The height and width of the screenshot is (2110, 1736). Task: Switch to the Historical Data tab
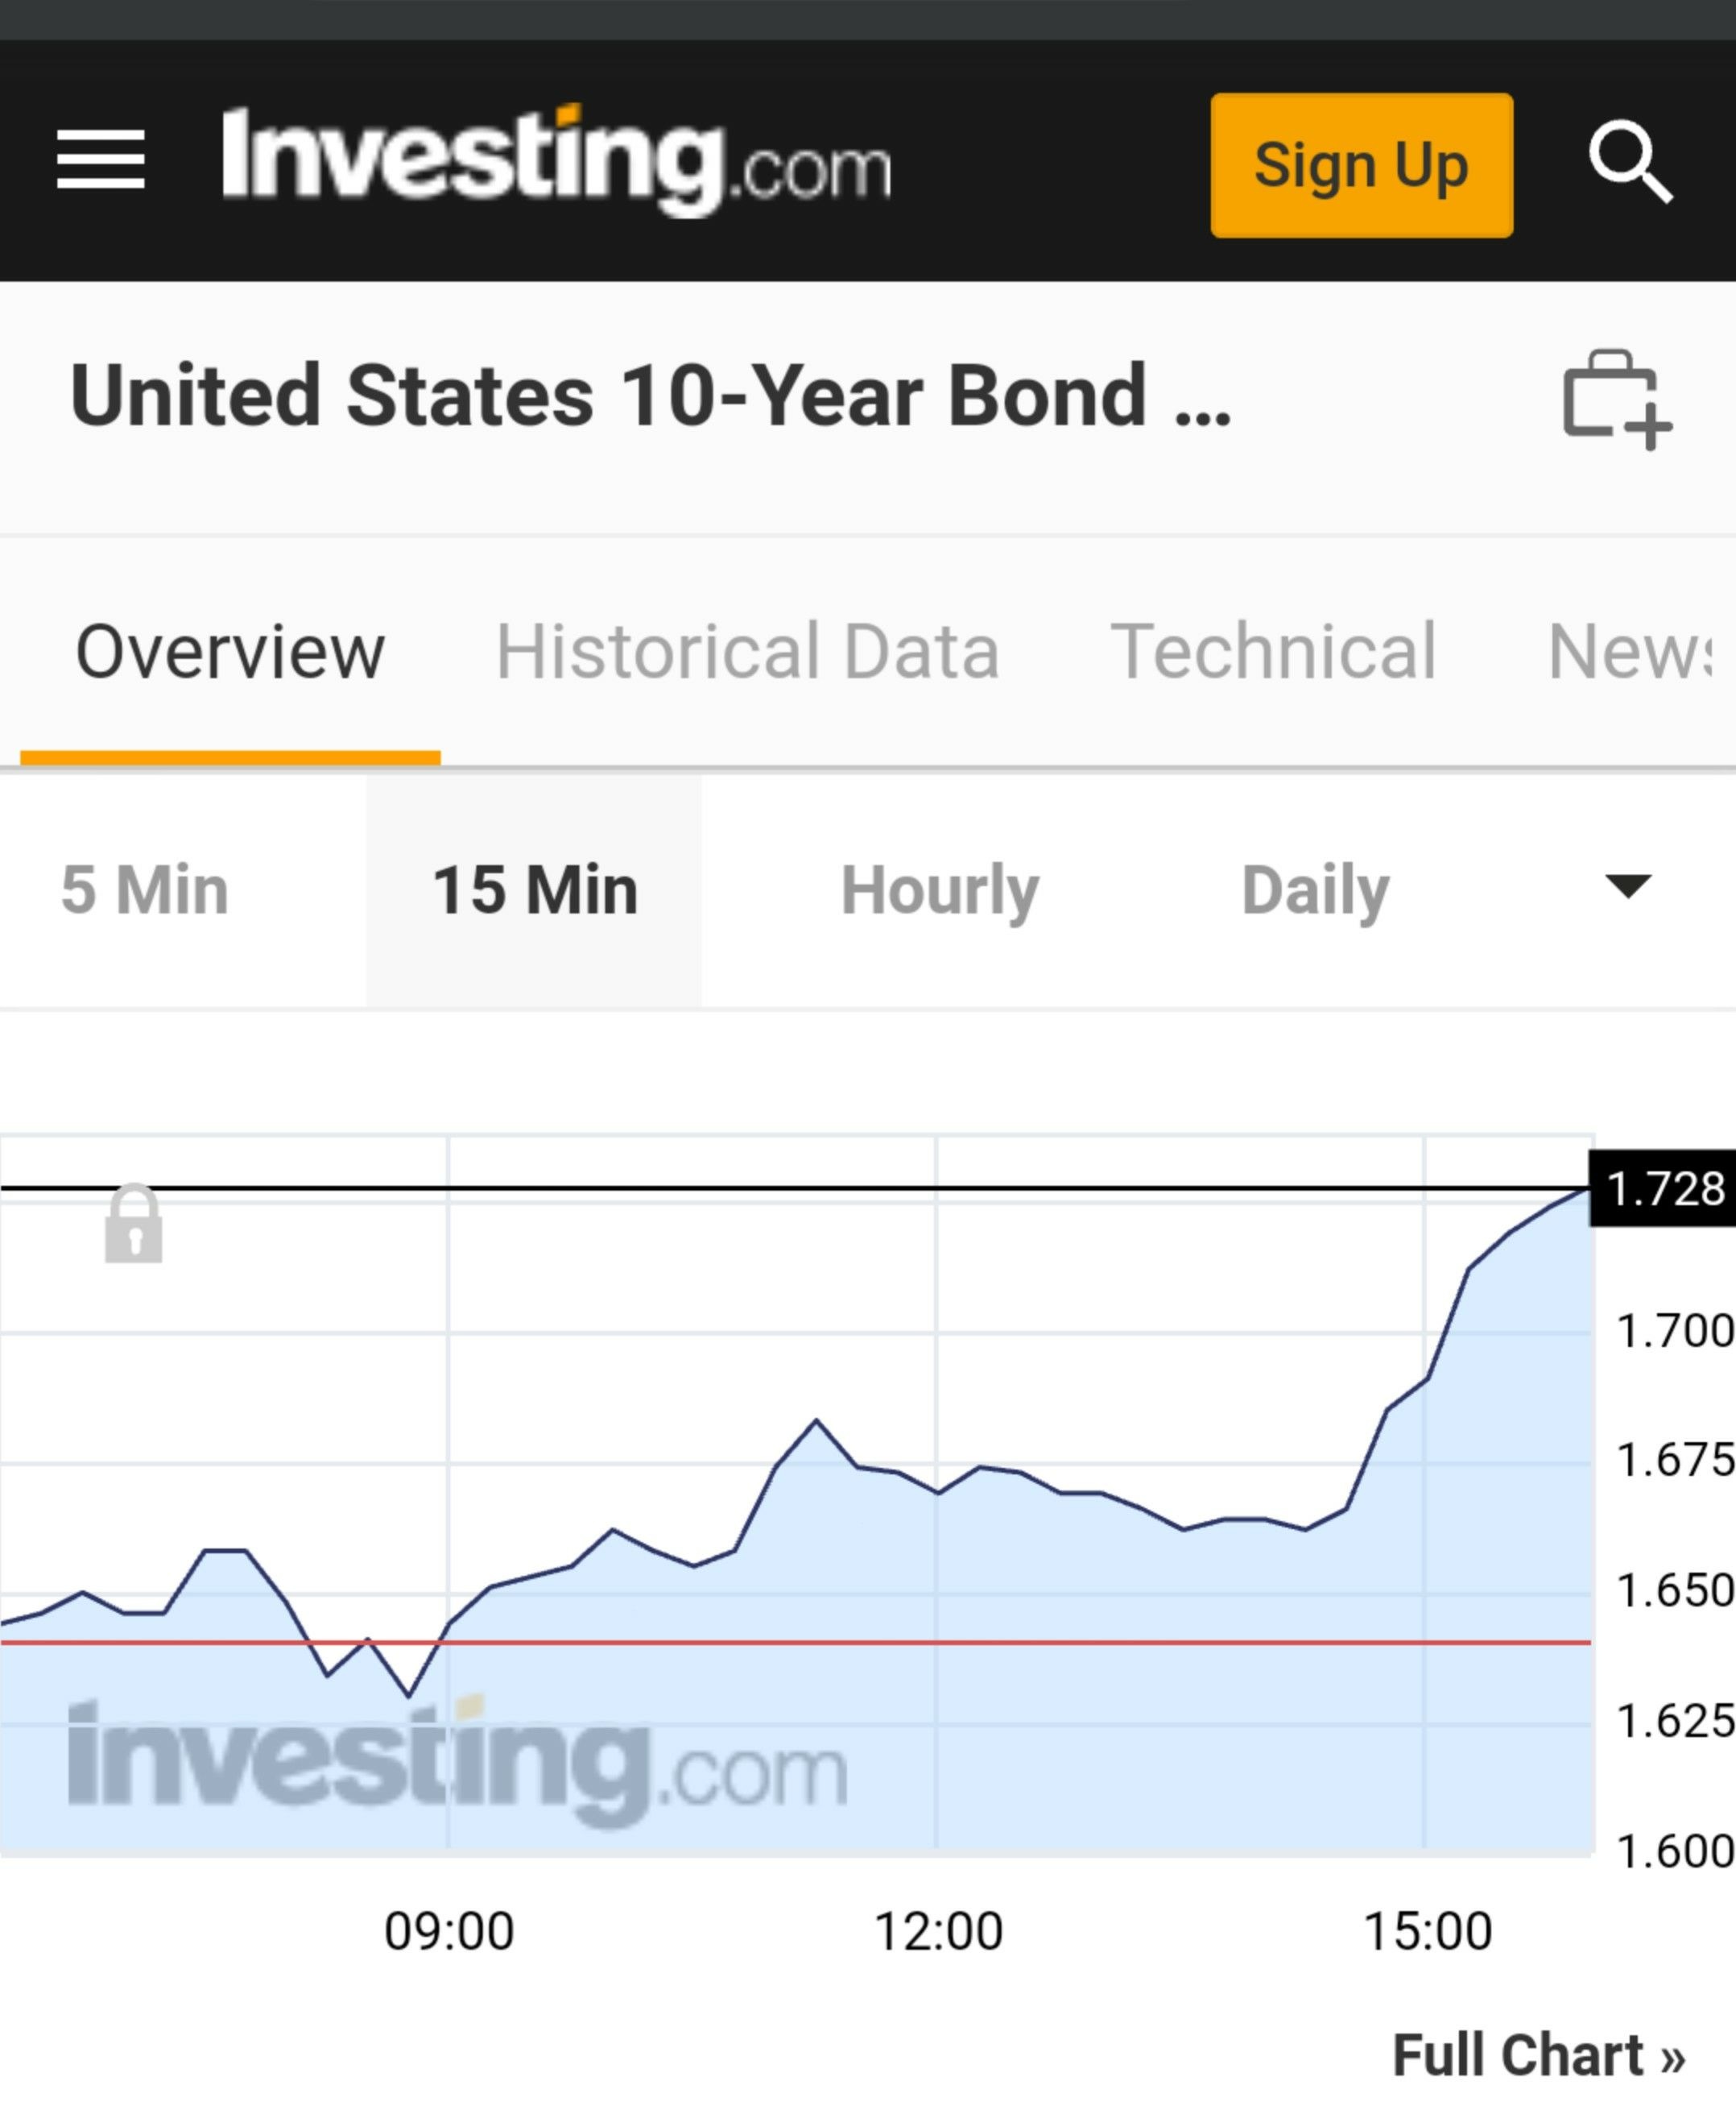(x=748, y=651)
